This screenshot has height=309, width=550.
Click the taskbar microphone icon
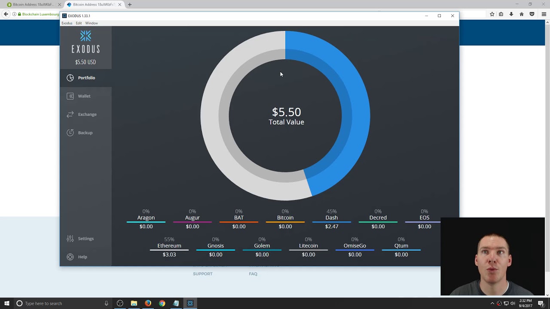point(106,303)
